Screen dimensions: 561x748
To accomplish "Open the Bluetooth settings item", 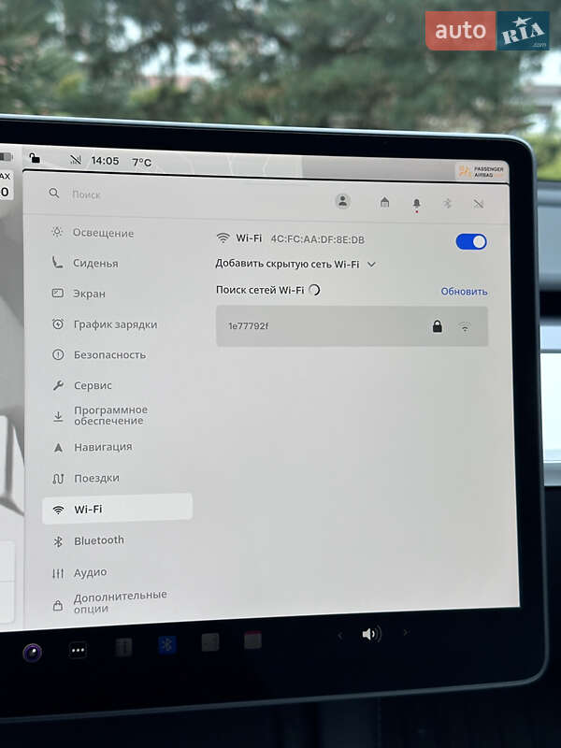I will [x=88, y=540].
